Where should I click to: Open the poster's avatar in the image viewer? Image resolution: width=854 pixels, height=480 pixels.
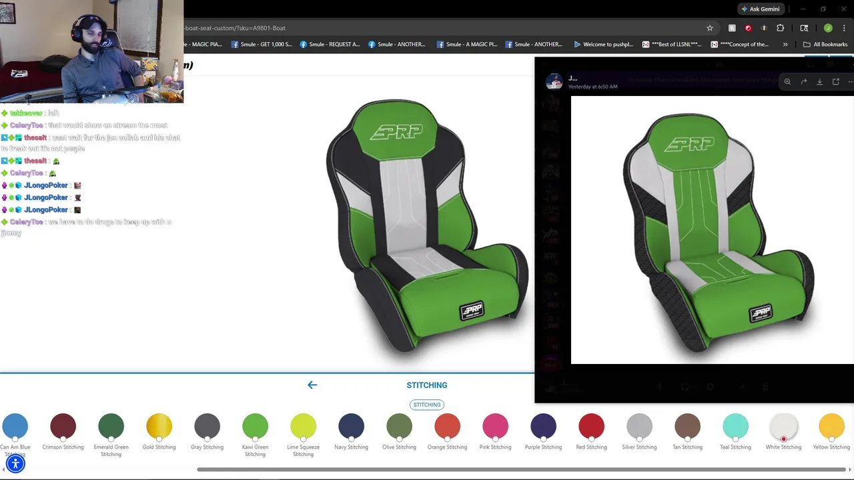pyautogui.click(x=554, y=81)
